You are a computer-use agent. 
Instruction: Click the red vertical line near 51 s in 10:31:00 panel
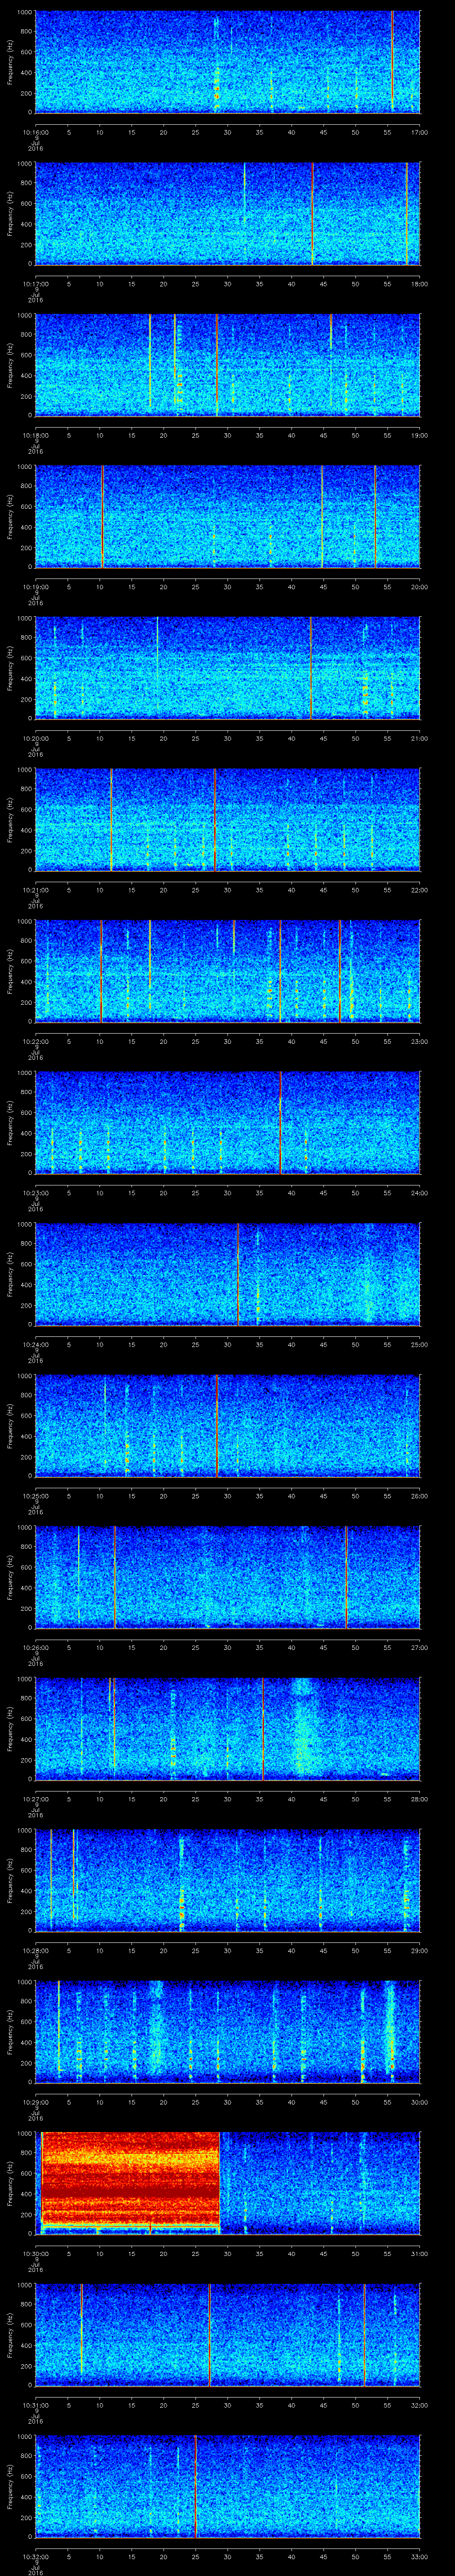364,2334
